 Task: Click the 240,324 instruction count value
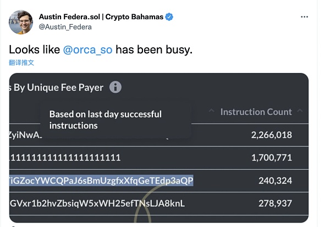(276, 180)
